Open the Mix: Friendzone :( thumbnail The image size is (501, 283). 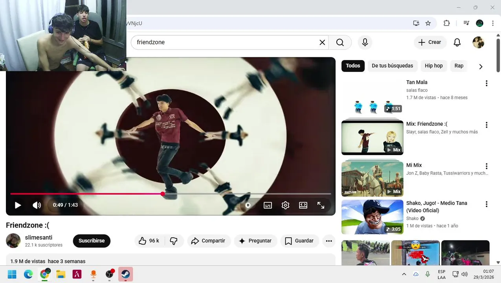point(373,138)
